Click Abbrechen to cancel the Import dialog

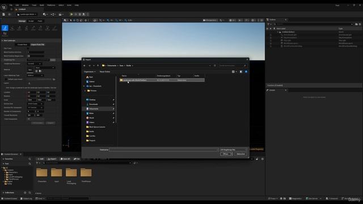[240, 154]
